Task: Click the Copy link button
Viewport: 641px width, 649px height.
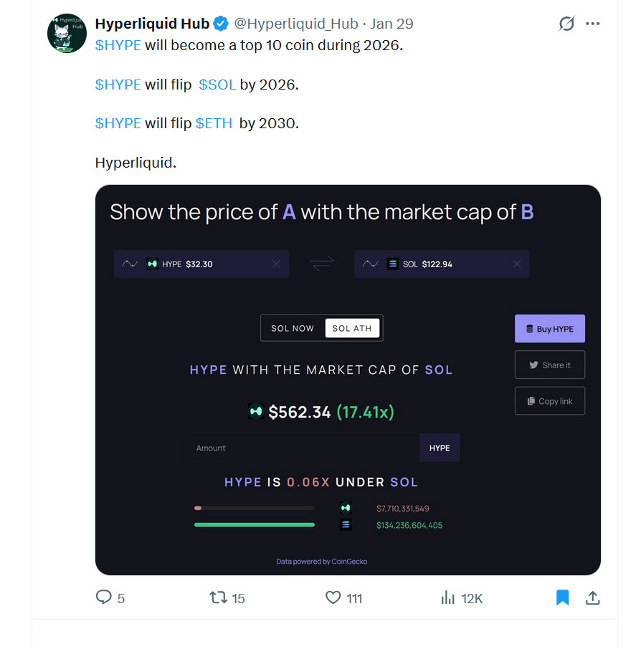Action: click(550, 401)
